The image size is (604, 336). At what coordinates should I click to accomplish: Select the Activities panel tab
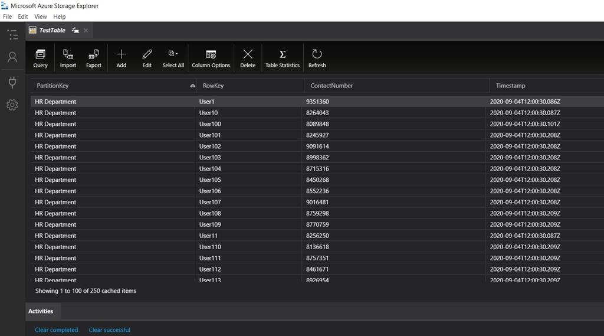(x=41, y=311)
